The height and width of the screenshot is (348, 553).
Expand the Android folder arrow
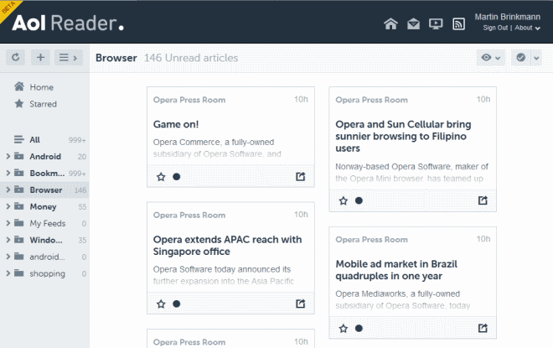(8, 157)
